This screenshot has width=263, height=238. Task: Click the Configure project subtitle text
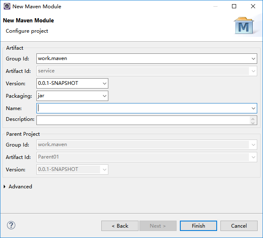(x=27, y=31)
